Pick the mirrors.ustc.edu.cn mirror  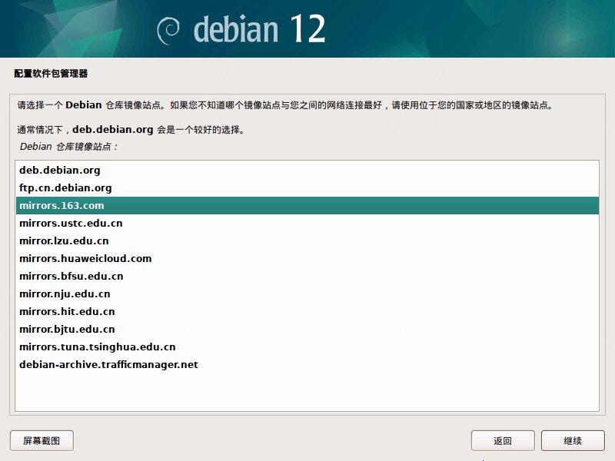pyautogui.click(x=71, y=223)
